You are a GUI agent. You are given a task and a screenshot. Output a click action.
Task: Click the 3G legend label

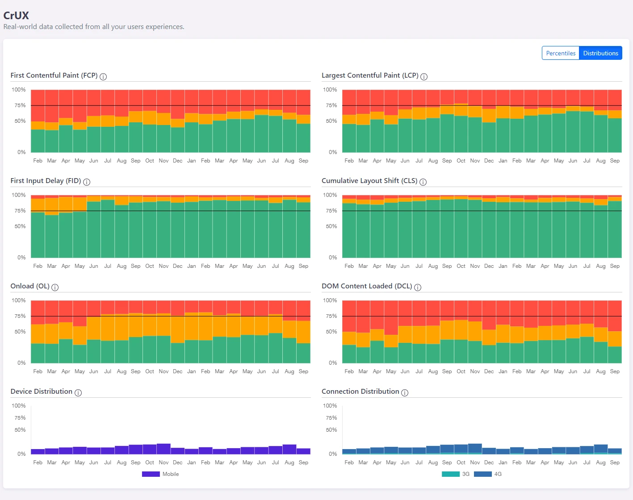click(x=466, y=474)
